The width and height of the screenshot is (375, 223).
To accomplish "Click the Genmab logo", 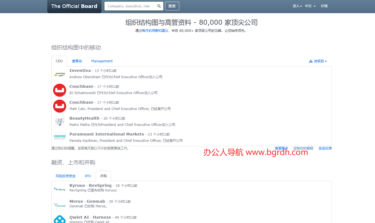I will (x=60, y=205).
